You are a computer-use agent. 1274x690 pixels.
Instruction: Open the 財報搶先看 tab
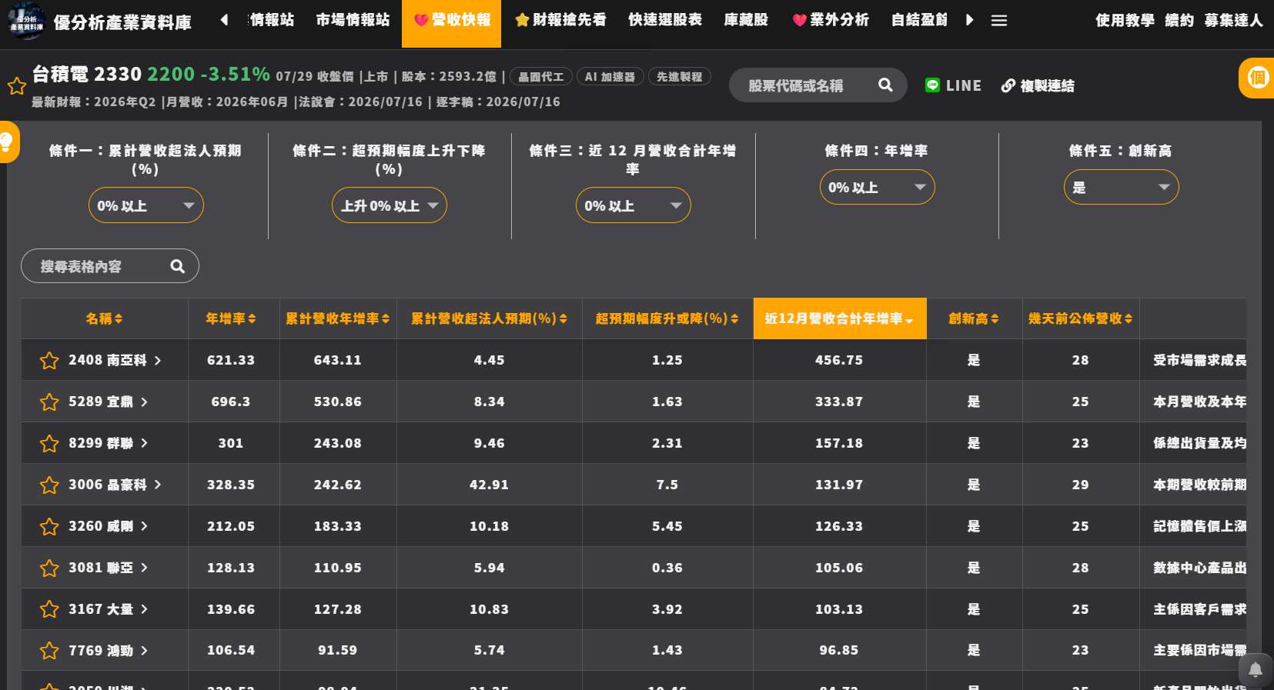click(560, 20)
